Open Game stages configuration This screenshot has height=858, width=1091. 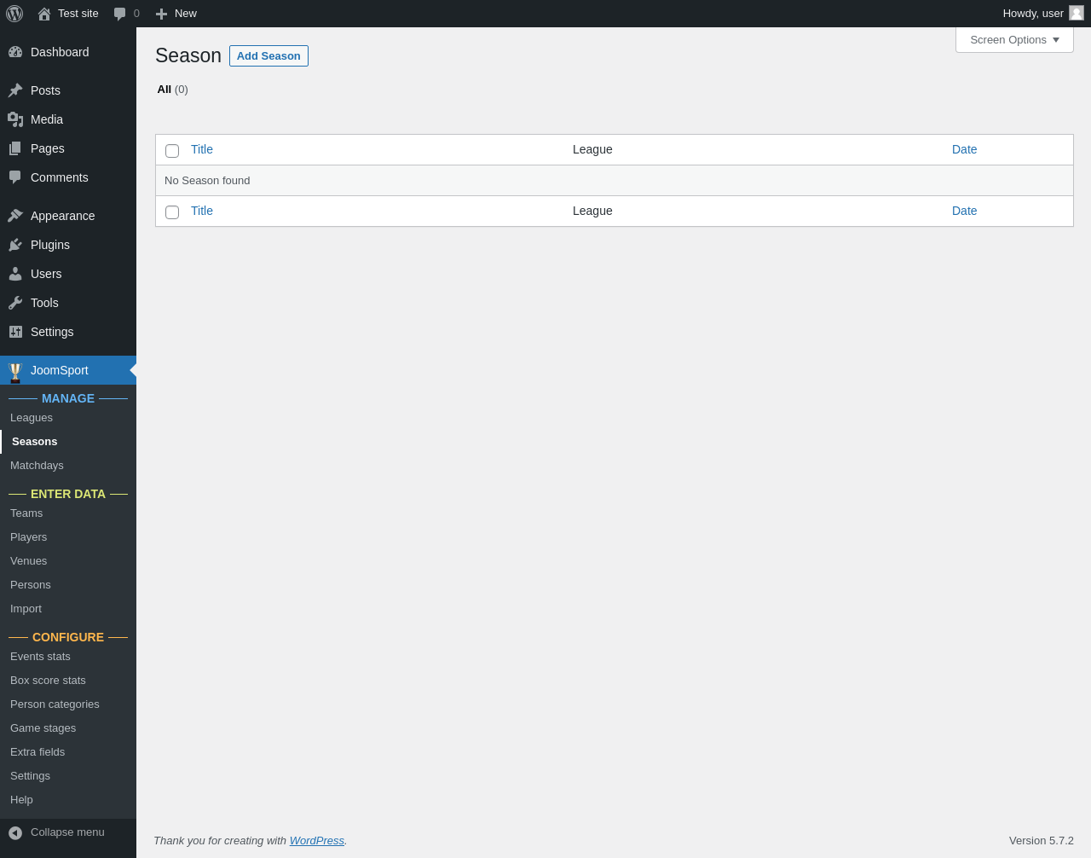(43, 728)
